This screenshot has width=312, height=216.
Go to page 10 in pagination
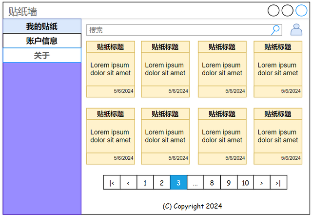coord(246,182)
